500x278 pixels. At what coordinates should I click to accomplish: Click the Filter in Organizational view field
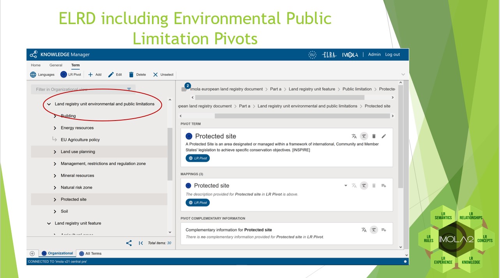83,89
